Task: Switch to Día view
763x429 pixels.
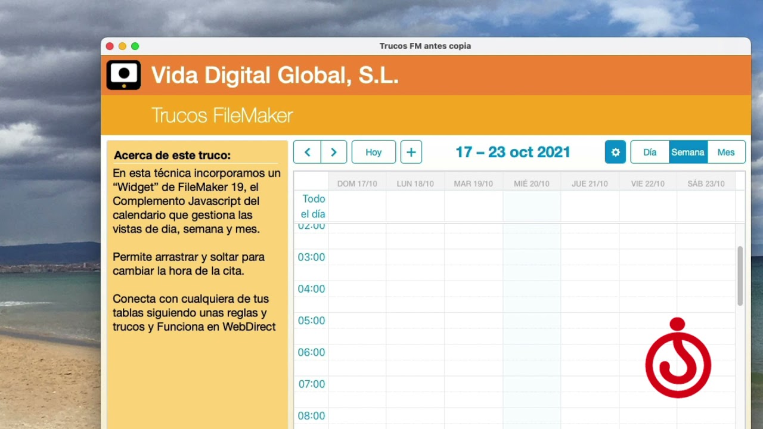Action: (x=650, y=152)
